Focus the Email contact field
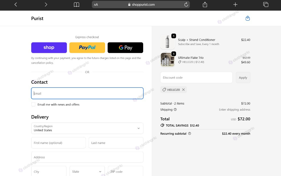This screenshot has height=176, width=281. tap(87, 93)
